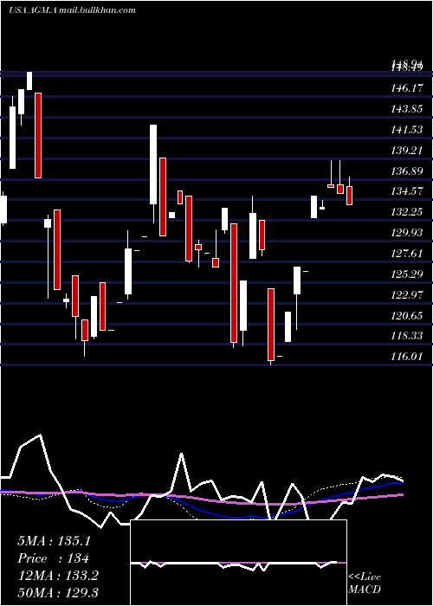The width and height of the screenshot is (433, 606).
Task: Select the 136.89 price axis label
Action: [406, 171]
